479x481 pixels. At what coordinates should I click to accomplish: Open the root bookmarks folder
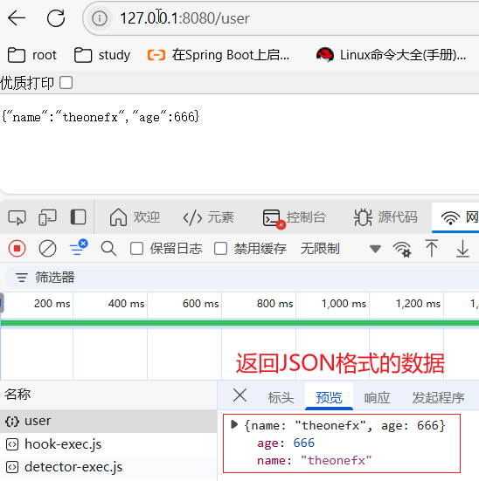pyautogui.click(x=32, y=55)
